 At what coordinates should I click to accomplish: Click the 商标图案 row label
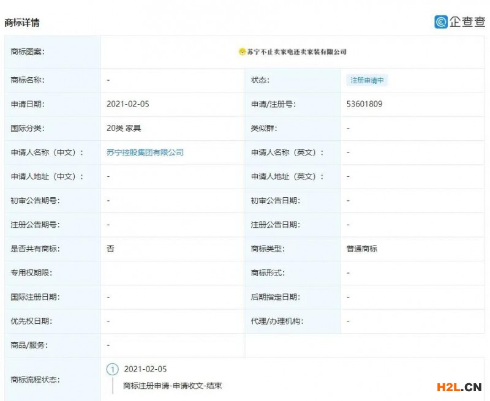[28, 52]
